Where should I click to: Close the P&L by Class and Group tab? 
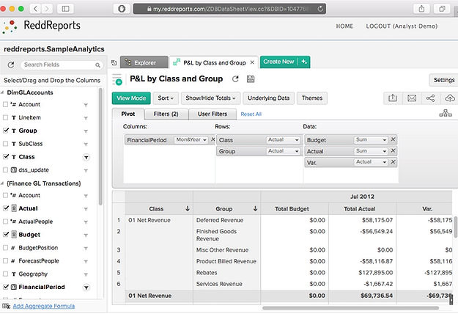point(252,62)
